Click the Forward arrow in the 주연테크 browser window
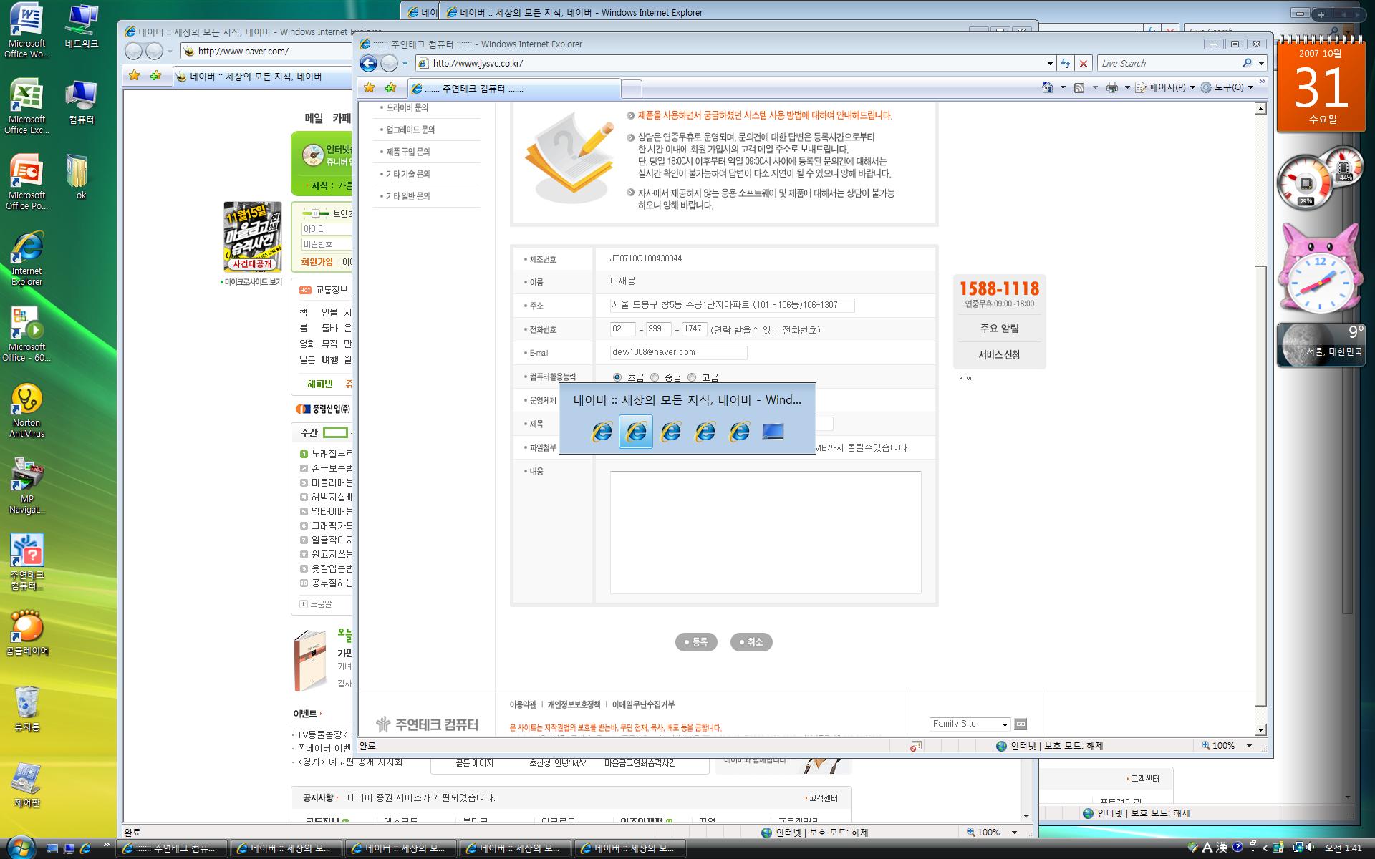Image resolution: width=1375 pixels, height=859 pixels. (389, 63)
